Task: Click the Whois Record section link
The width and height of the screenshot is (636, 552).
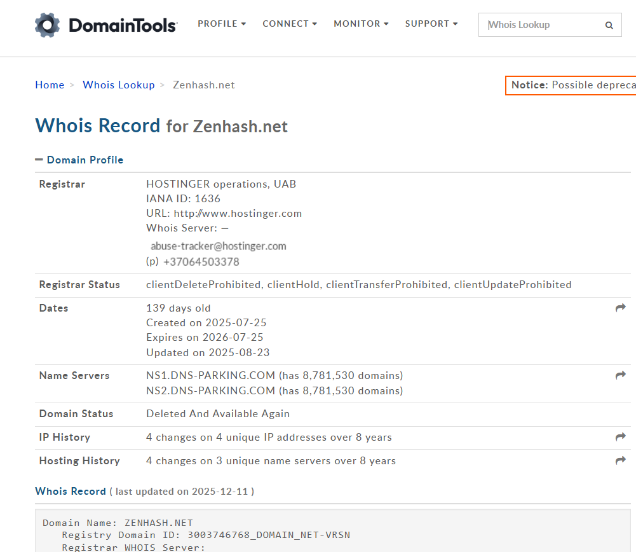Action: [71, 492]
